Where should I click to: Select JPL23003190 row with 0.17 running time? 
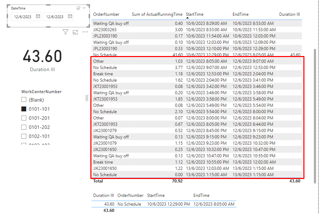(197, 36)
